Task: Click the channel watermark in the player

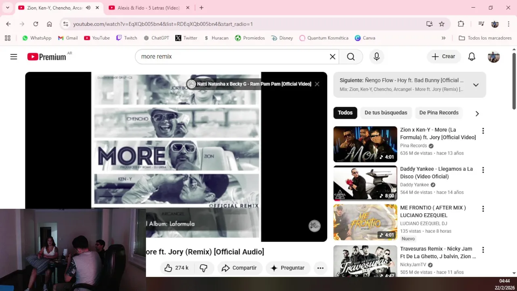Action: [x=315, y=226]
